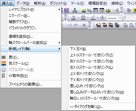Select XY散布図(Y) menu item
This screenshot has height=111, width=136.
[31, 76]
